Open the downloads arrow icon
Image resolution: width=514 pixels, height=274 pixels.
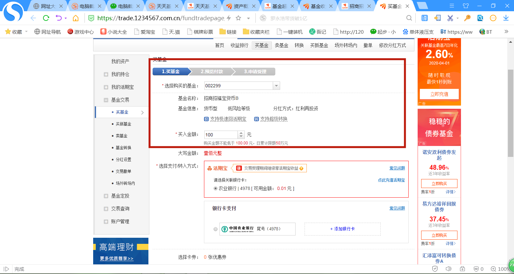point(506,18)
